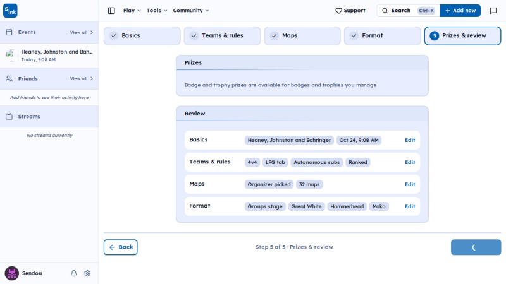Click the "Oct 24, 9:08 AM" tag

(359, 140)
